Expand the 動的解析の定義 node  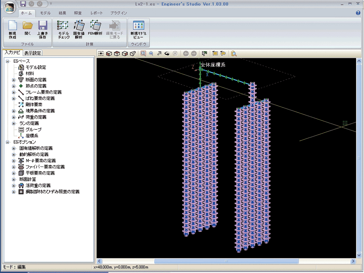(x=13, y=155)
